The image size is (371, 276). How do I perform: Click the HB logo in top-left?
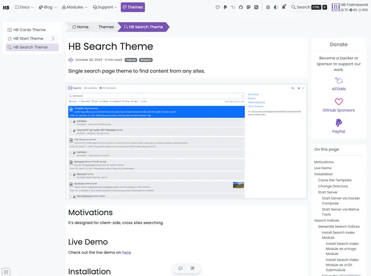[6, 8]
